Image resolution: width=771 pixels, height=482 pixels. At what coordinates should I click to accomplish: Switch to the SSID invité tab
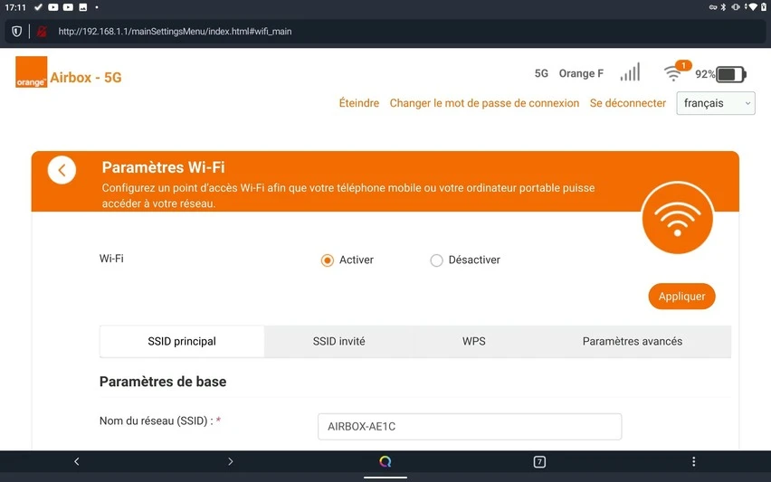338,342
